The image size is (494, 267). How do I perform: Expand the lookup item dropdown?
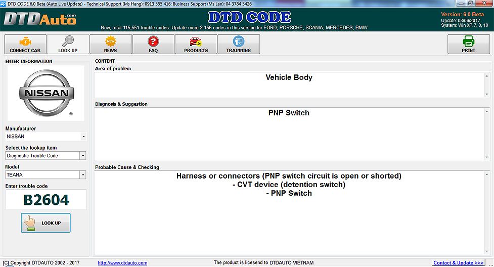tap(83, 156)
